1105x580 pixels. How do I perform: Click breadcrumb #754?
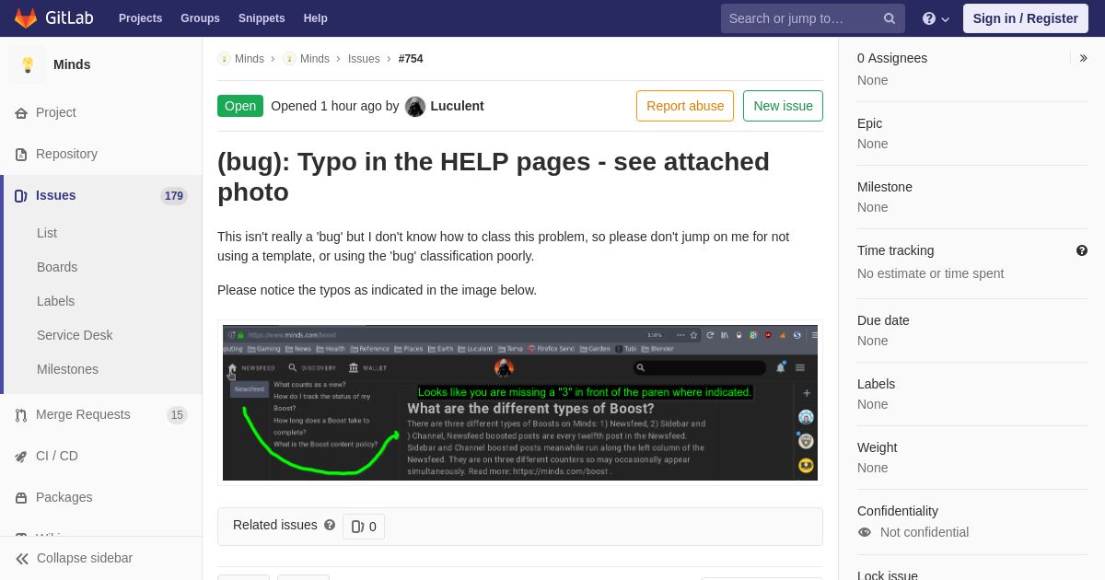[411, 59]
